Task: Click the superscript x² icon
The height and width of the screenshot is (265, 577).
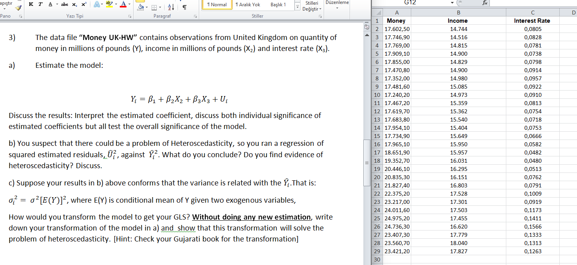Action: (x=83, y=4)
